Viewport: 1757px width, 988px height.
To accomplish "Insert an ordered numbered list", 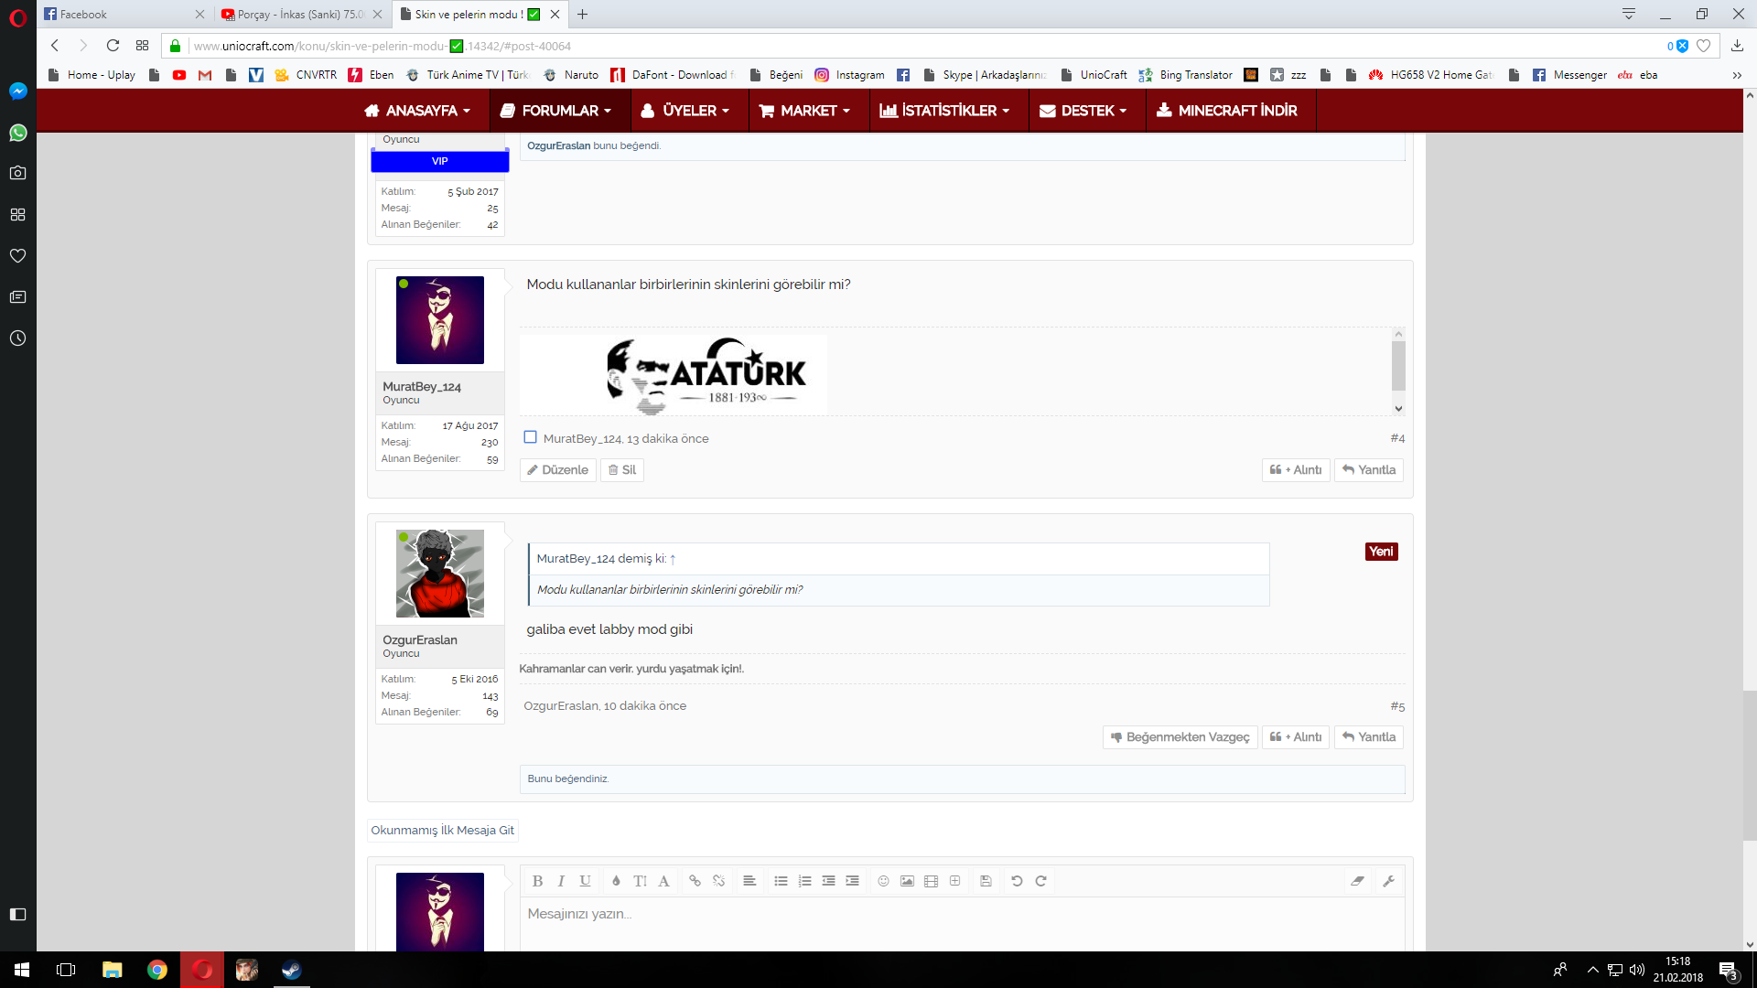I will coord(804,881).
